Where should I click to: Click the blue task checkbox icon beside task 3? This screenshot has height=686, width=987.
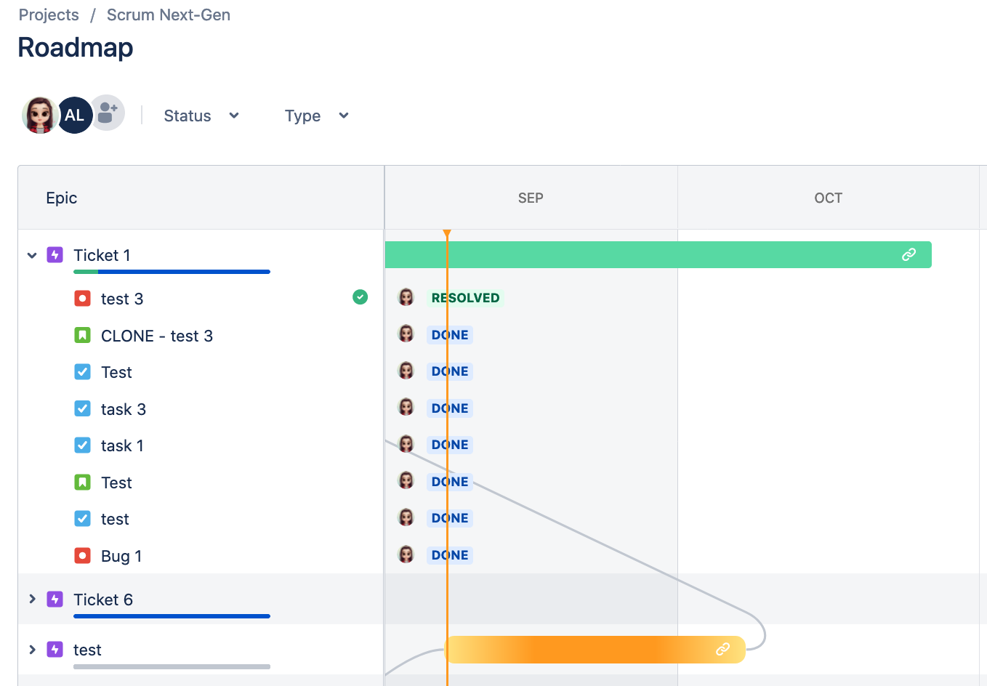83,408
